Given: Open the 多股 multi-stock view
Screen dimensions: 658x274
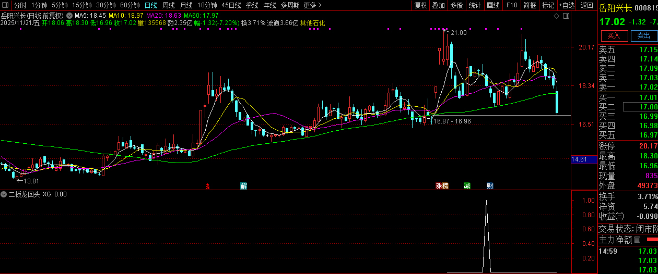Looking at the screenshot, I should pos(456,5).
